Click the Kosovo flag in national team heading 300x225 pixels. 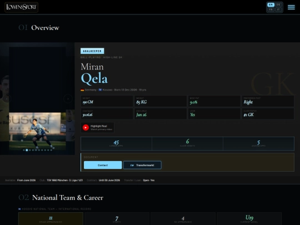click(x=19, y=209)
